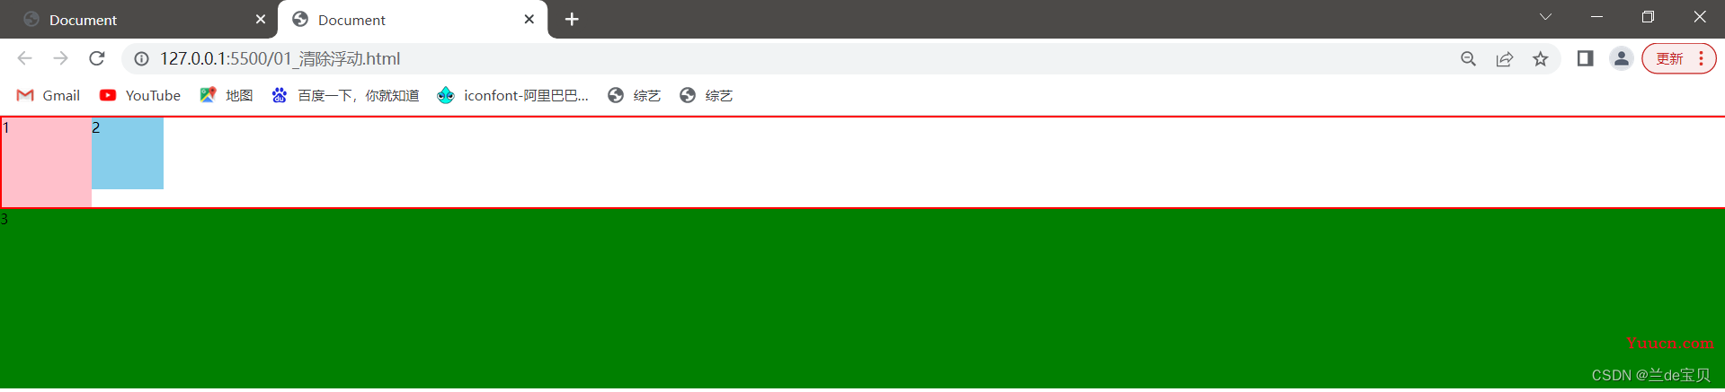Viewport: 1725px width, 392px height.
Task: Open the zoom magnifier icon in address bar
Action: coord(1468,58)
